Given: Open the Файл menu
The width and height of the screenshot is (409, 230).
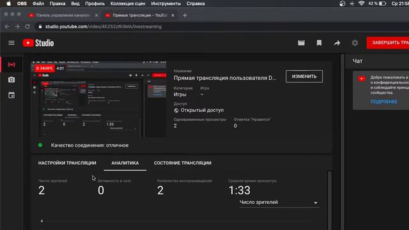Looking at the screenshot, I should pyautogui.click(x=38, y=4).
